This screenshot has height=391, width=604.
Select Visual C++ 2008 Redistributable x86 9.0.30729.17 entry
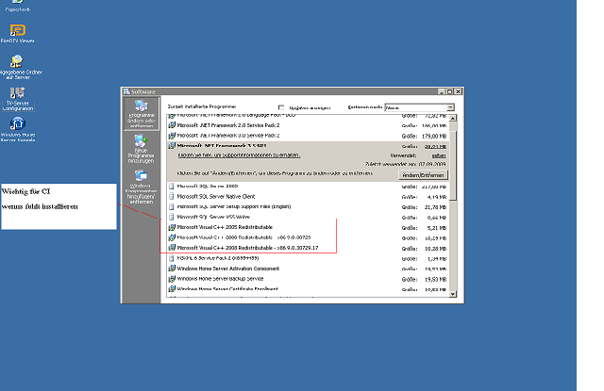[309, 248]
